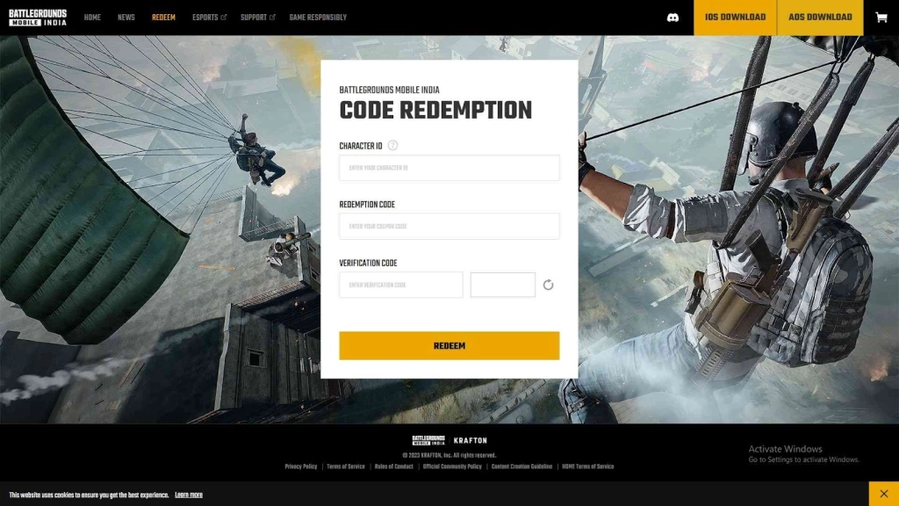Image resolution: width=899 pixels, height=506 pixels.
Task: Select the Redeem navigation tab
Action: coord(163,18)
